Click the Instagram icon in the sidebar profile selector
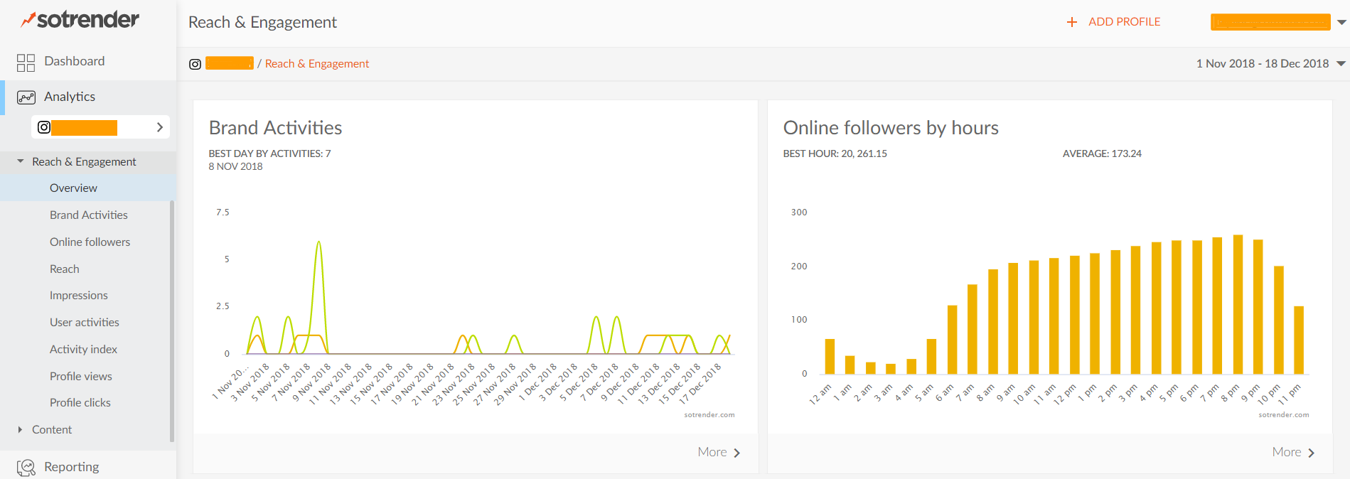This screenshot has width=1350, height=479. [44, 127]
